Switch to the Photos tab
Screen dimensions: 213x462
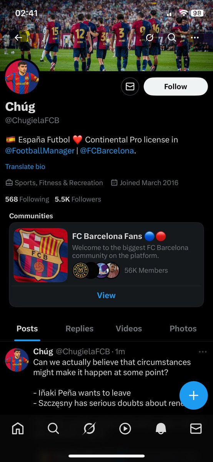(183, 328)
